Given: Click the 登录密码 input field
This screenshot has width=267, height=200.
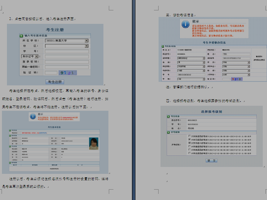Looking at the screenshot, I should pos(66,62).
